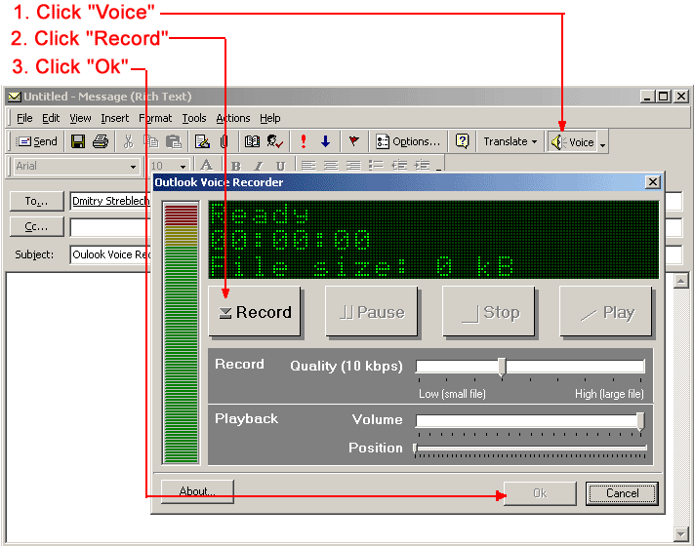Click the Cc... button
The width and height of the screenshot is (694, 546).
pos(37,227)
